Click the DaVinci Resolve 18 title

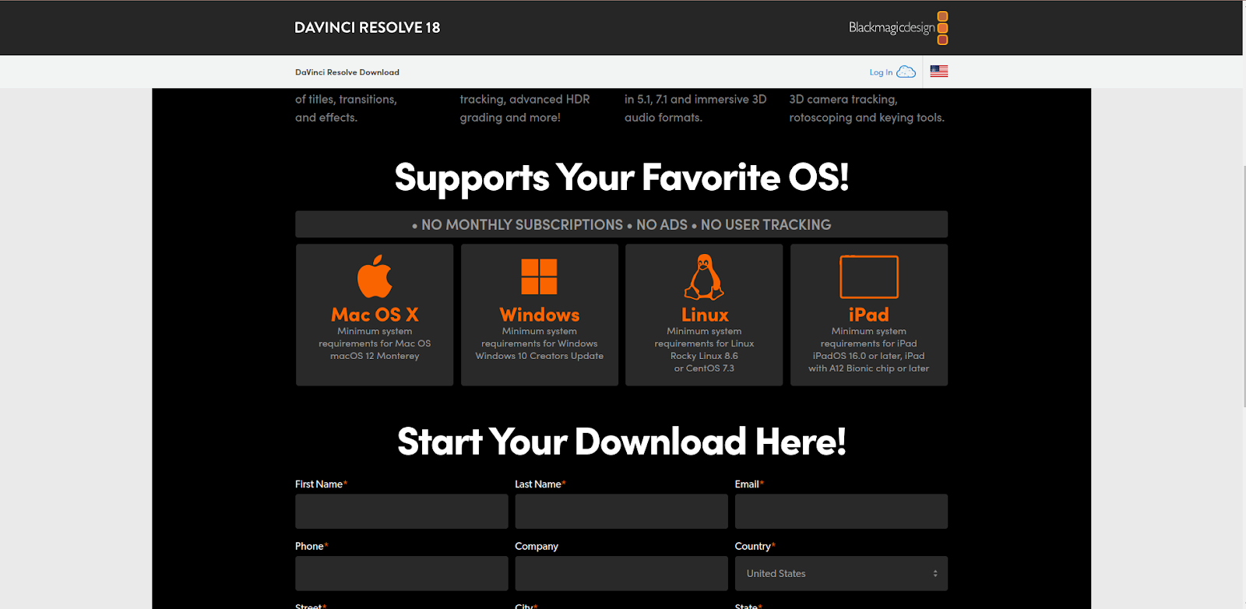368,27
